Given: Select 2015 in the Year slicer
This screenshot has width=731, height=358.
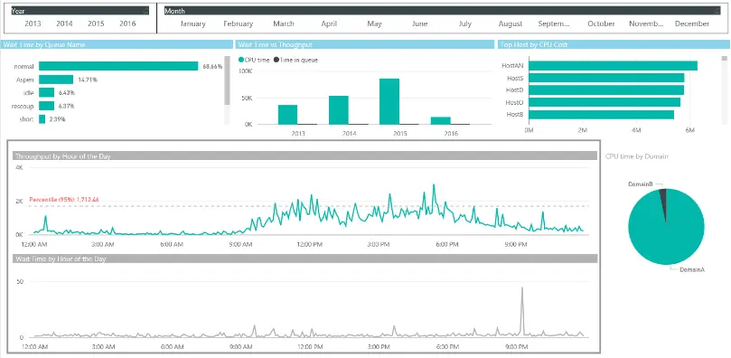Looking at the screenshot, I should [96, 24].
